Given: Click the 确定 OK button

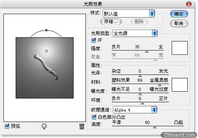Looking at the screenshot, I should 179,14.
